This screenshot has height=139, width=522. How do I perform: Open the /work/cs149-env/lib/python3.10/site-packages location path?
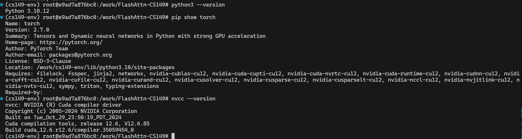click(106, 67)
